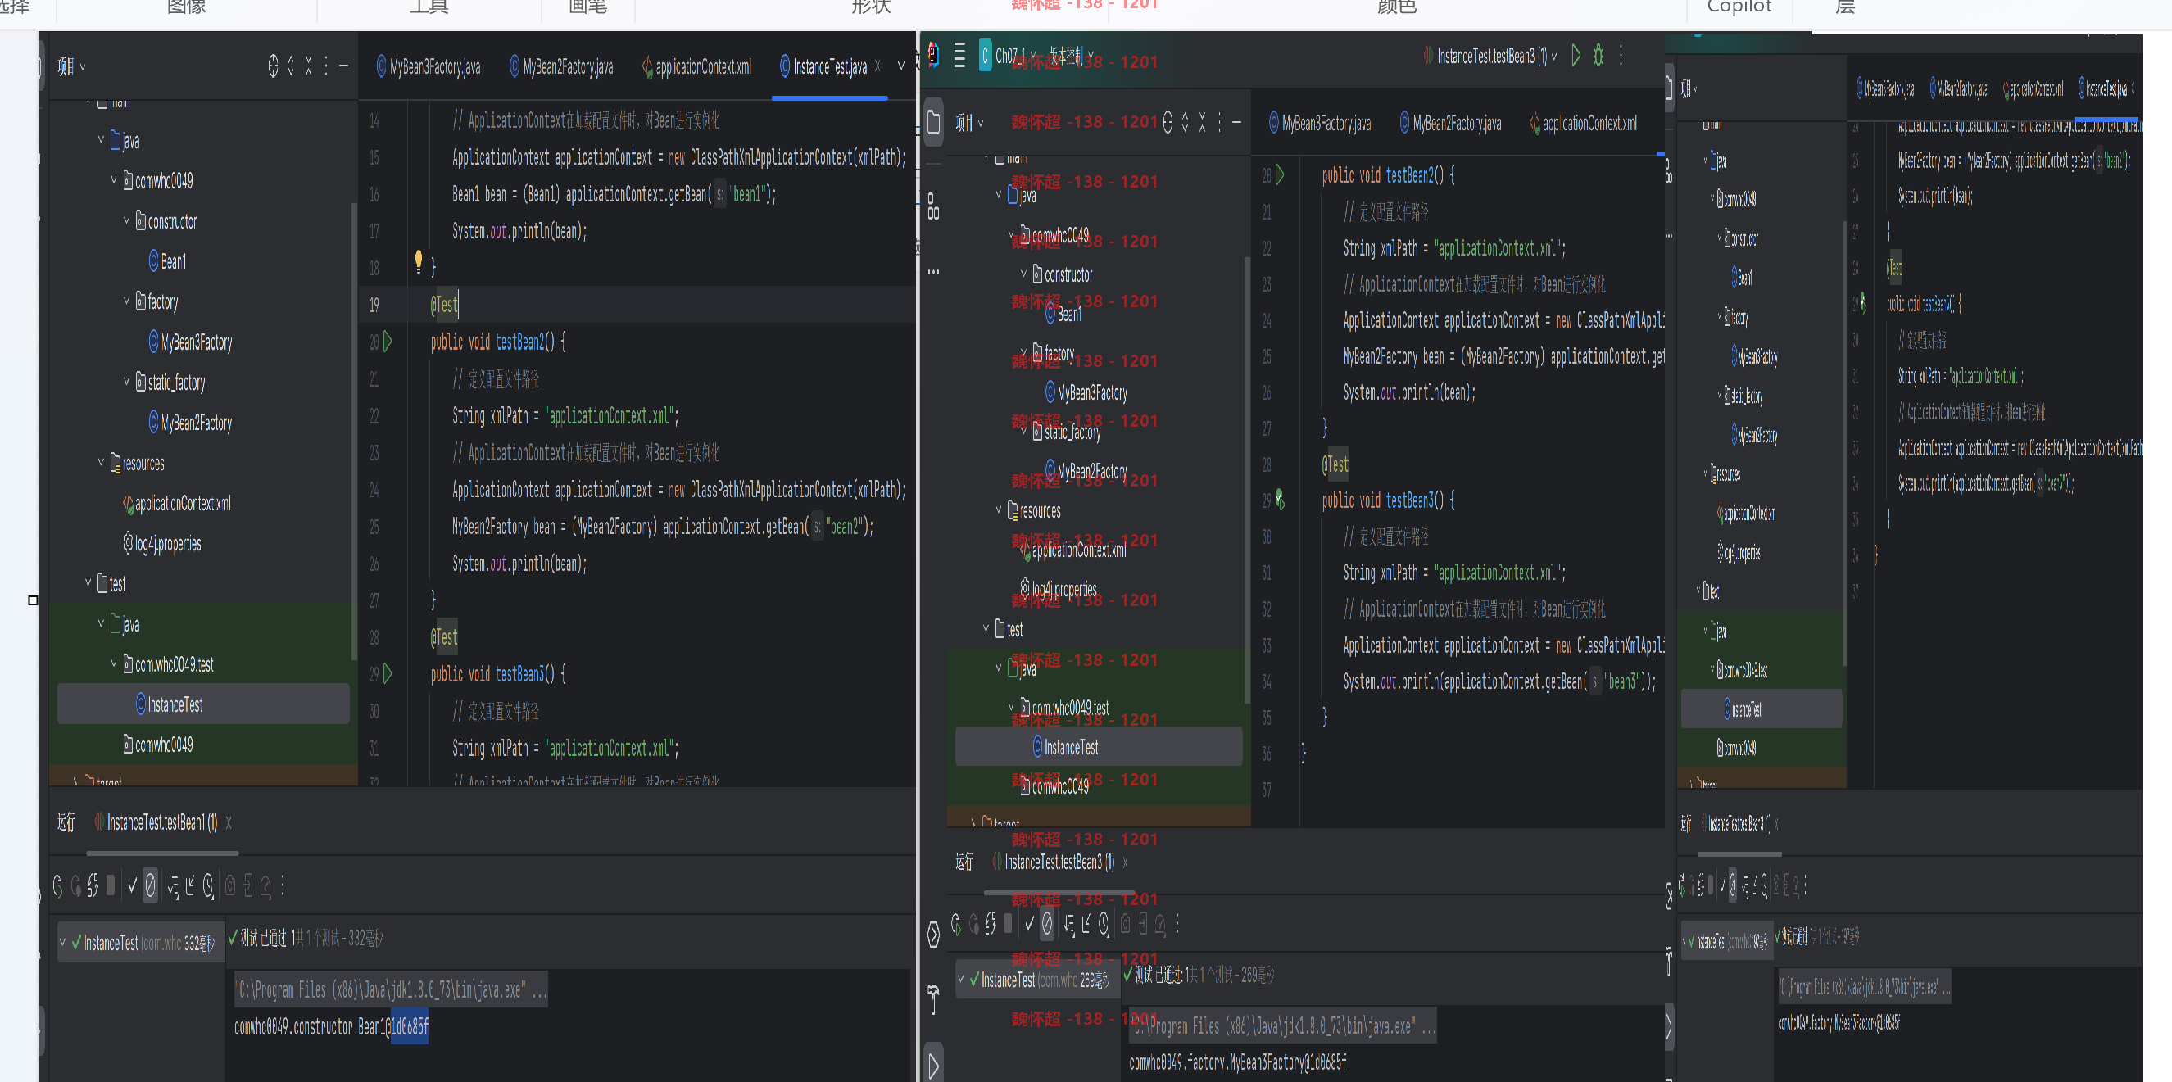Click the middle Project tree vertical scrollbar
Viewport: 2172px width, 1082px height.
1247,480
